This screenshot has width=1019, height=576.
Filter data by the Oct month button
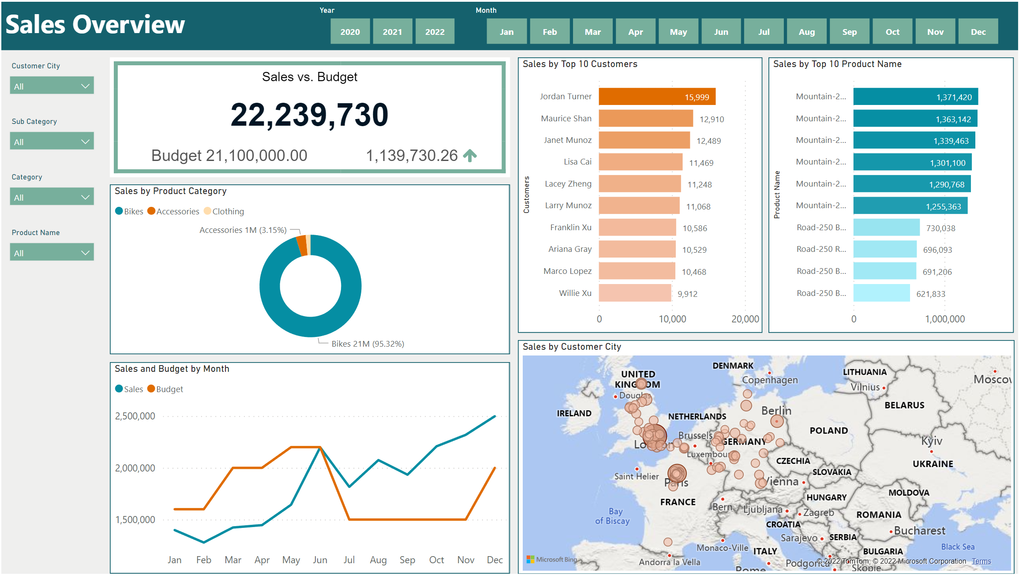click(892, 31)
